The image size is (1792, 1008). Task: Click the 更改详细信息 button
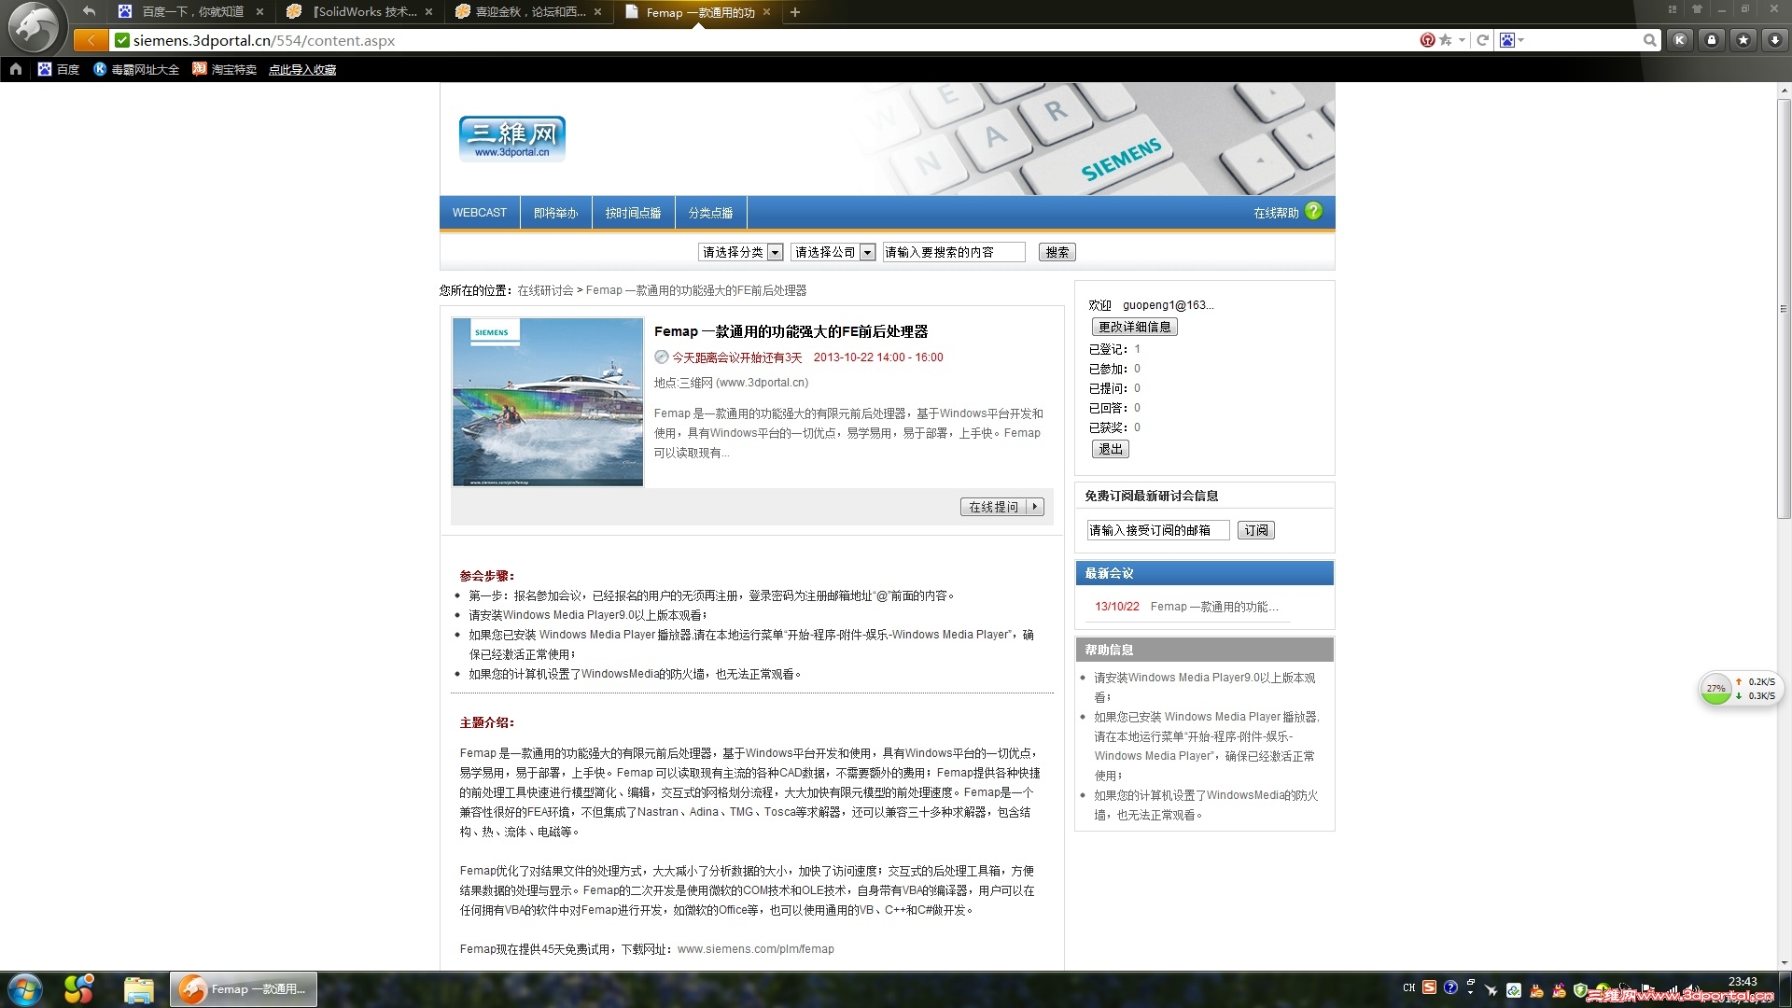click(x=1134, y=327)
